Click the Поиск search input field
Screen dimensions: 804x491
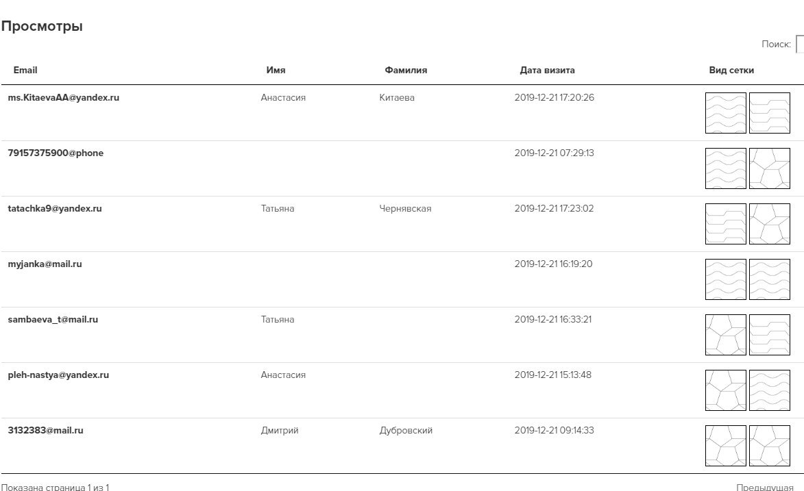pyautogui.click(x=800, y=44)
